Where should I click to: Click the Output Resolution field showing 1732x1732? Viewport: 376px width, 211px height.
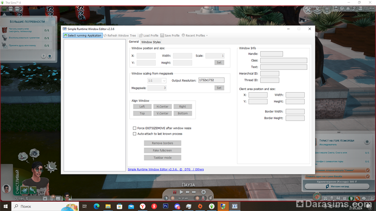[211, 80]
